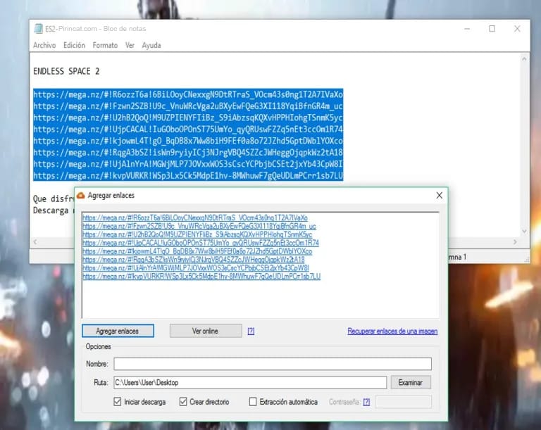Maximize the Bloc de notas window
541x430 pixels.
coord(492,29)
